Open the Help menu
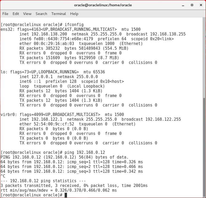Screen dimensions: 206x198 tap(74, 14)
